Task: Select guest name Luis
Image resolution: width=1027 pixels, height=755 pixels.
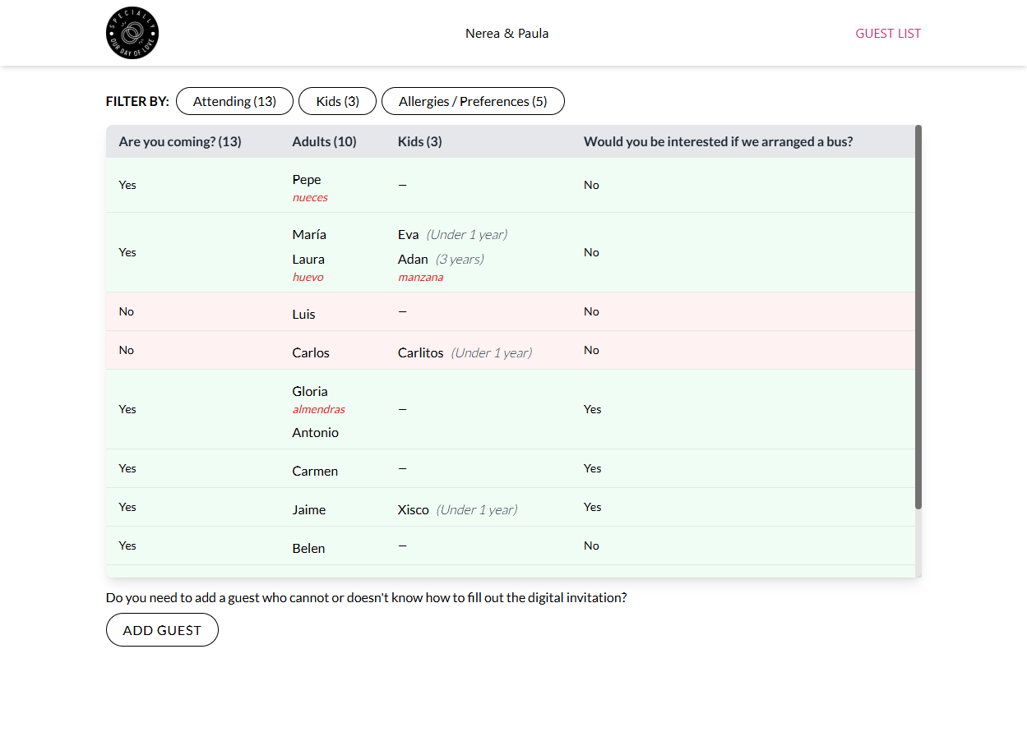Action: 303,315
